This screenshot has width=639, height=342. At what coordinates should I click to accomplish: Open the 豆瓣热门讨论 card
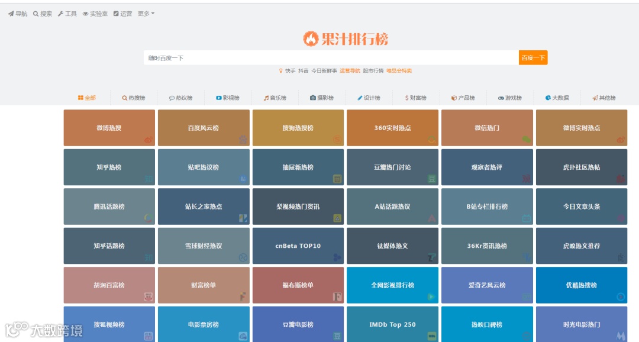point(392,167)
